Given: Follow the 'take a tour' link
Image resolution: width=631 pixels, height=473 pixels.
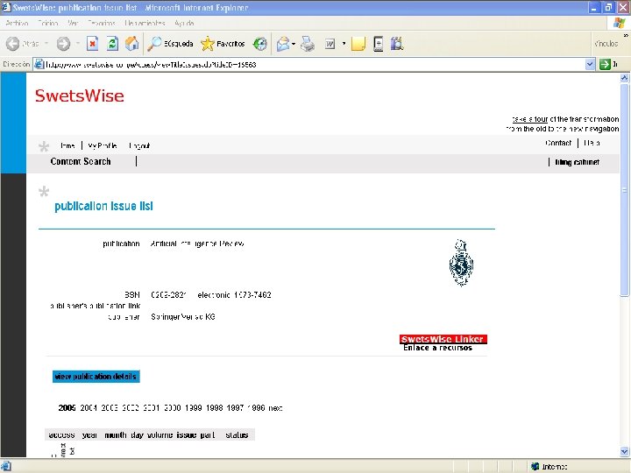Looking at the screenshot, I should click(529, 119).
